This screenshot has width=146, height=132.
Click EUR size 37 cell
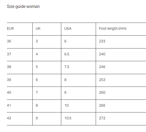point(20,55)
